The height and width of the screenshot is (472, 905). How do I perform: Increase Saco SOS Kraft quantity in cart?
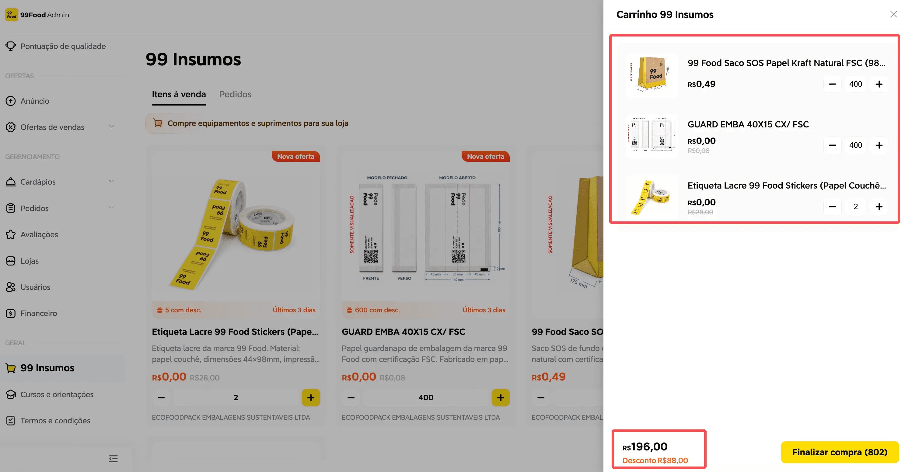(x=879, y=84)
